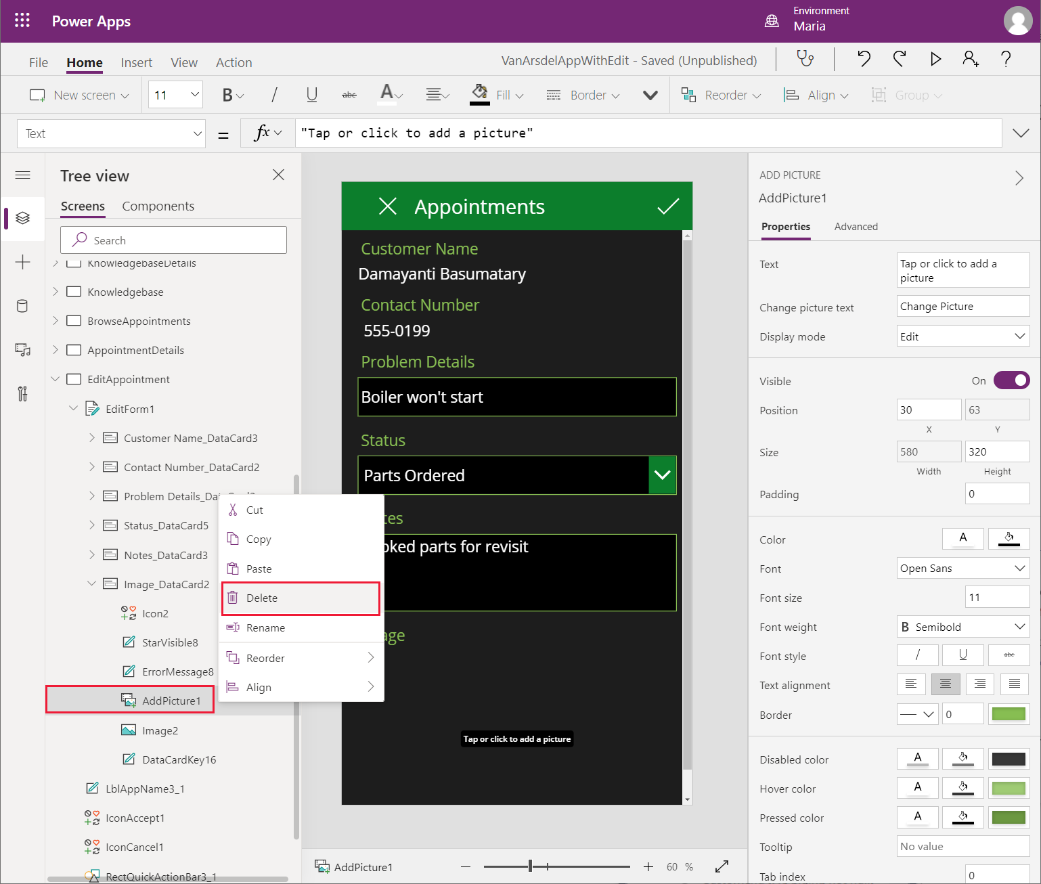Enable italic in Font style property
The image size is (1041, 884).
(917, 655)
